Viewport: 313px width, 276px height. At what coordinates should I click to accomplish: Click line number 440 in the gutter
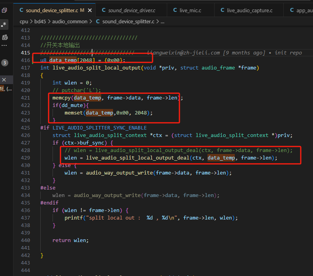tap(25, 240)
